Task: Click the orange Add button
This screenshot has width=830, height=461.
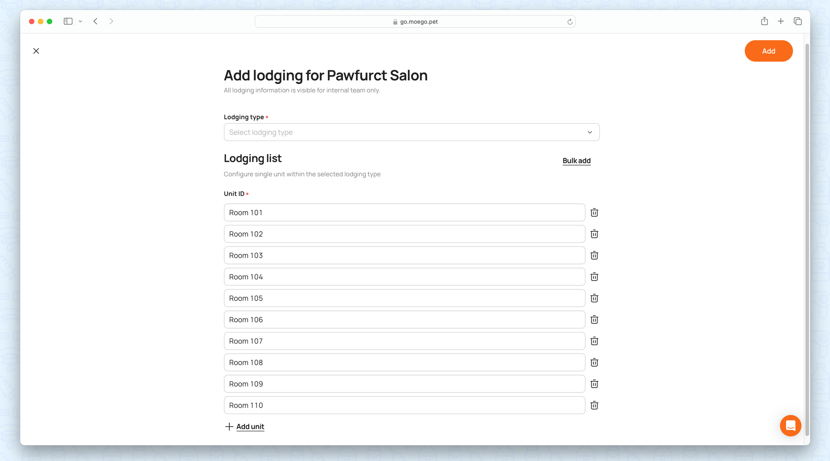Action: [x=768, y=51]
